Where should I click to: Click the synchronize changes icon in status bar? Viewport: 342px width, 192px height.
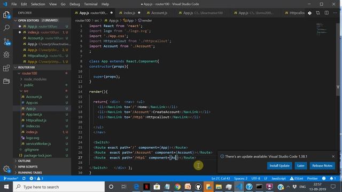[24, 178]
